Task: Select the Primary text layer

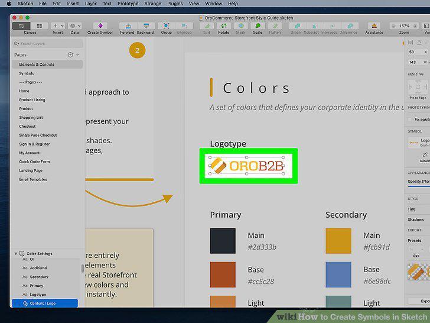Action: 37,286
